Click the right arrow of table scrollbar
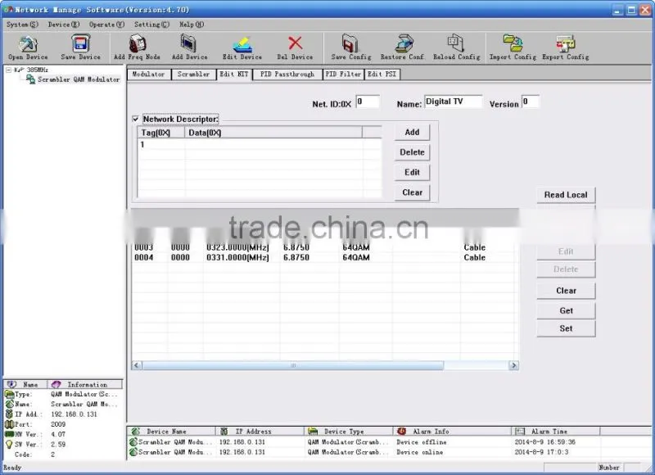 click(513, 365)
